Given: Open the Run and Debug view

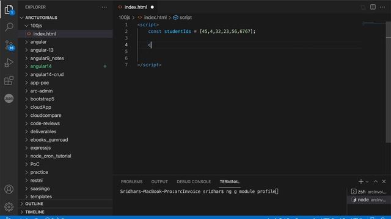Looking at the screenshot, I should pyautogui.click(x=9, y=63).
